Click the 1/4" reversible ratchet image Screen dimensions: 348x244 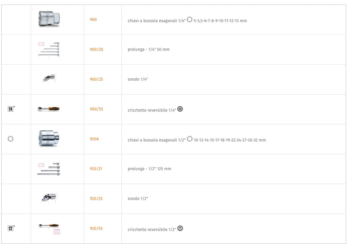click(49, 109)
